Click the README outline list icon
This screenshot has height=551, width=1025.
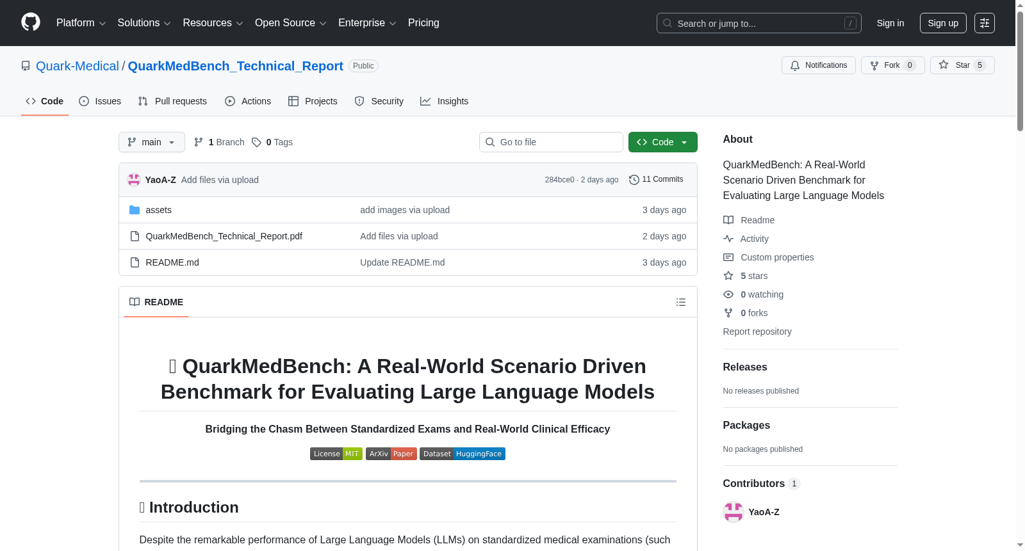coord(681,302)
